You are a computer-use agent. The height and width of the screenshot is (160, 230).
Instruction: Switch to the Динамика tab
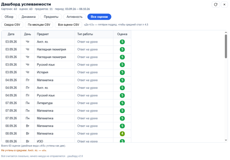(x=29, y=17)
